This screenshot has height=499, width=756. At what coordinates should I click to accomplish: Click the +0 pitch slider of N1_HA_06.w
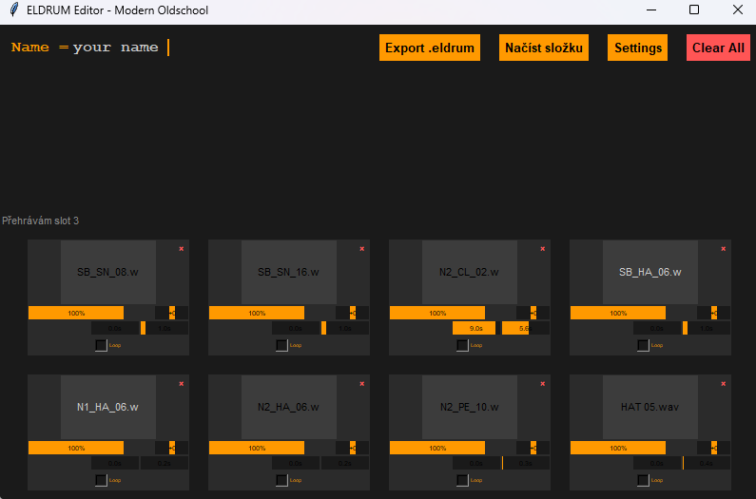point(171,448)
